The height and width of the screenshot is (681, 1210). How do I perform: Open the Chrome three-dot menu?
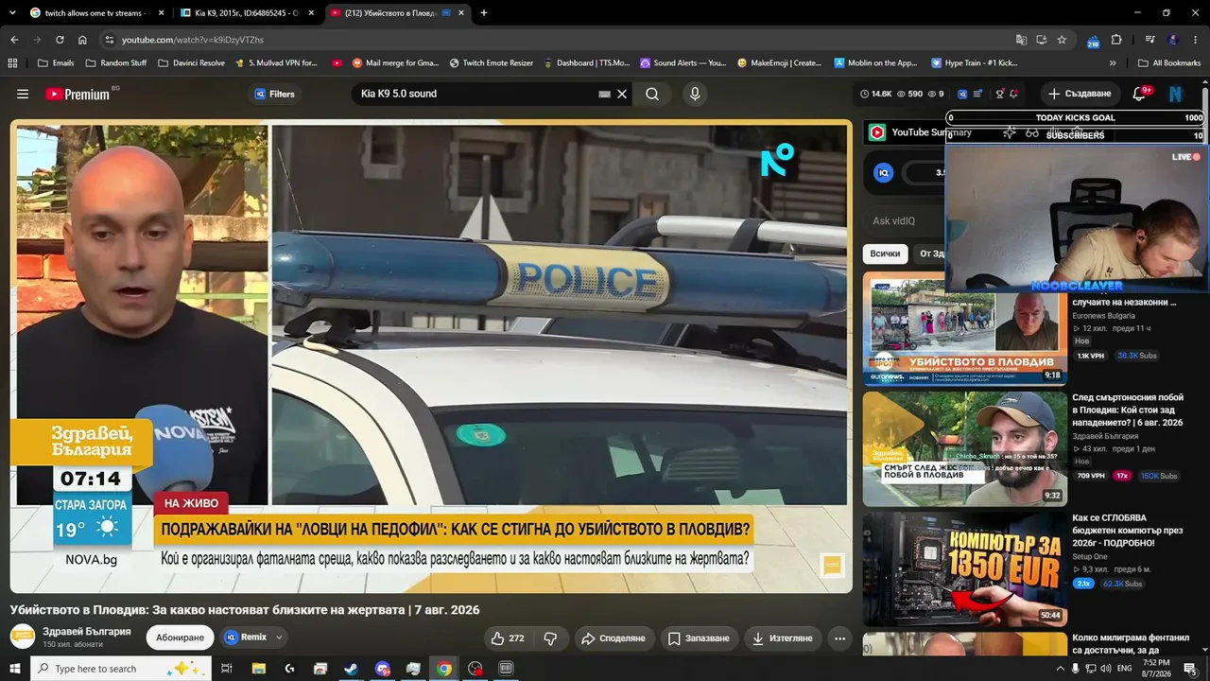click(1197, 40)
